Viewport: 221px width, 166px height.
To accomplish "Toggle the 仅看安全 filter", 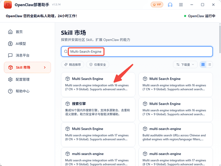I will [x=98, y=65].
